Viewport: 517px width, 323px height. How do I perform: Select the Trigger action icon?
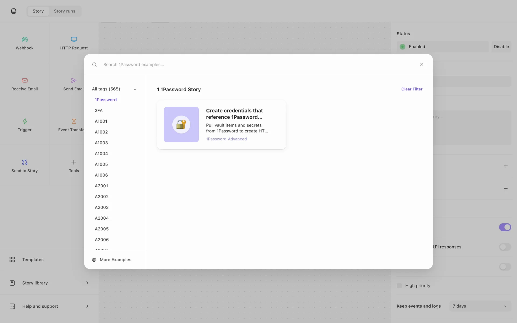(x=25, y=121)
